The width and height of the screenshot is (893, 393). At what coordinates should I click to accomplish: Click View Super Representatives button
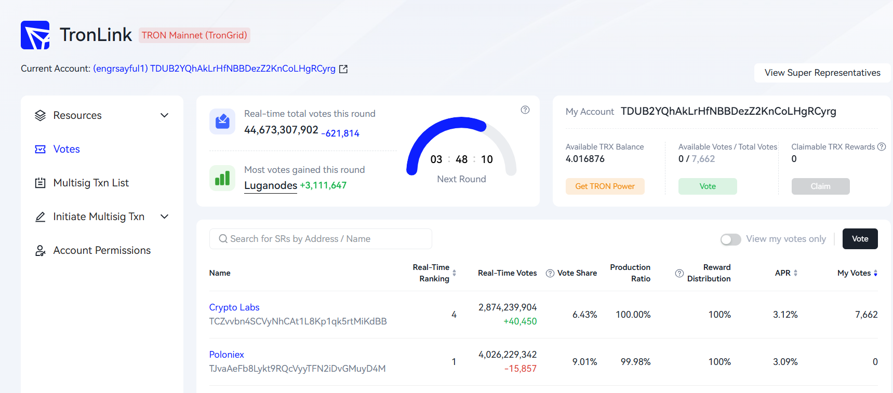(822, 73)
